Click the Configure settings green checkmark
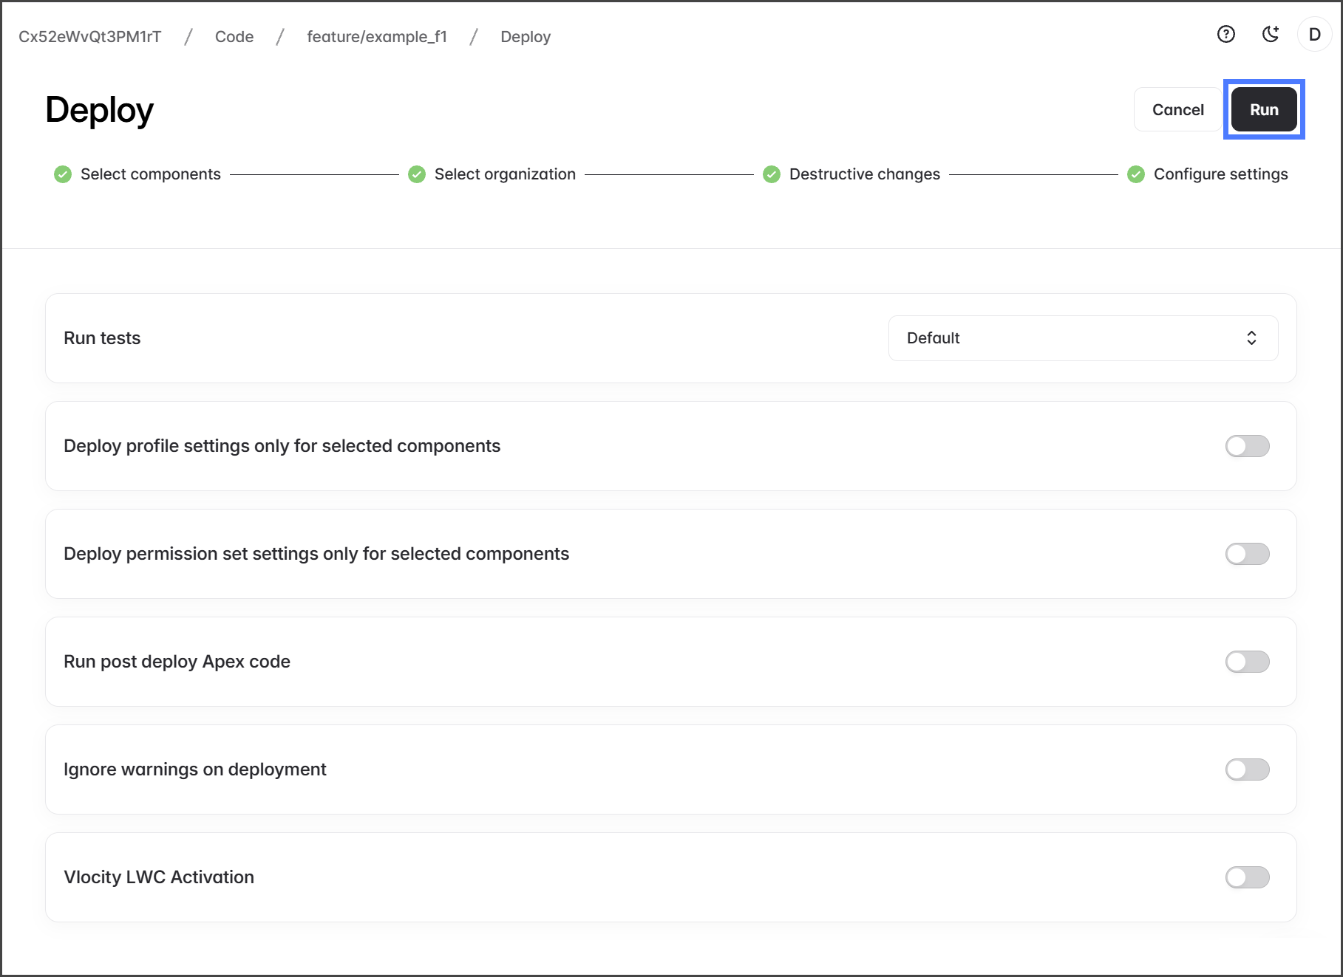 [1136, 174]
